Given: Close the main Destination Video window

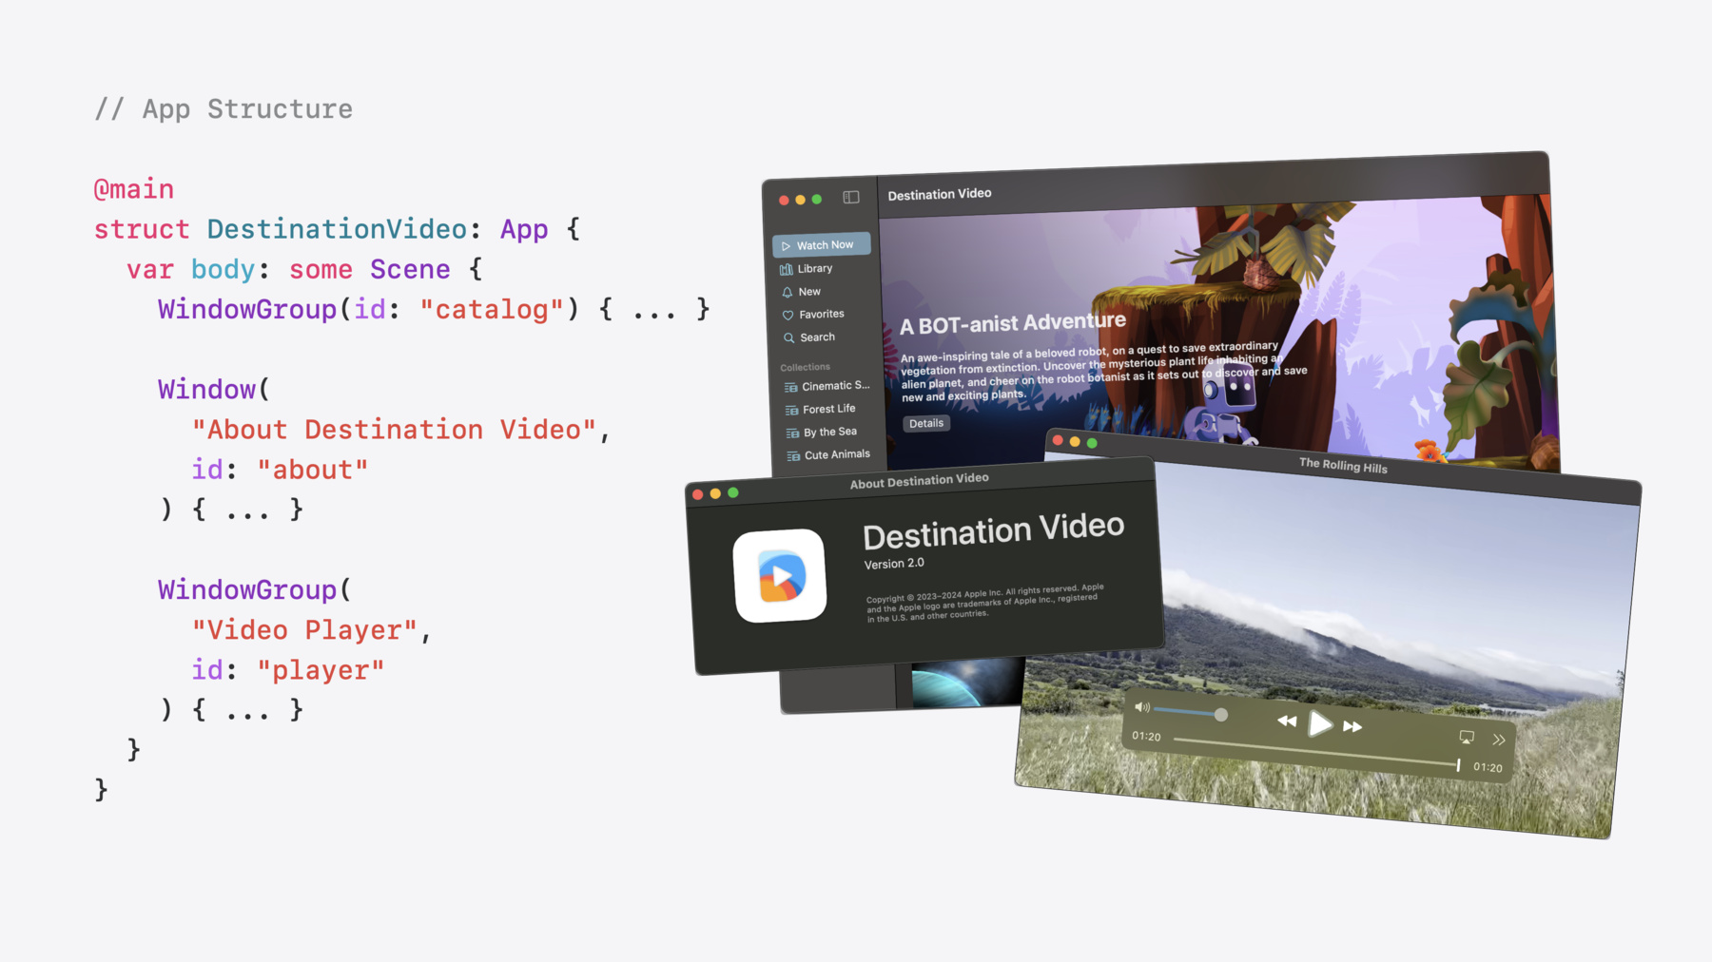Looking at the screenshot, I should click(784, 201).
